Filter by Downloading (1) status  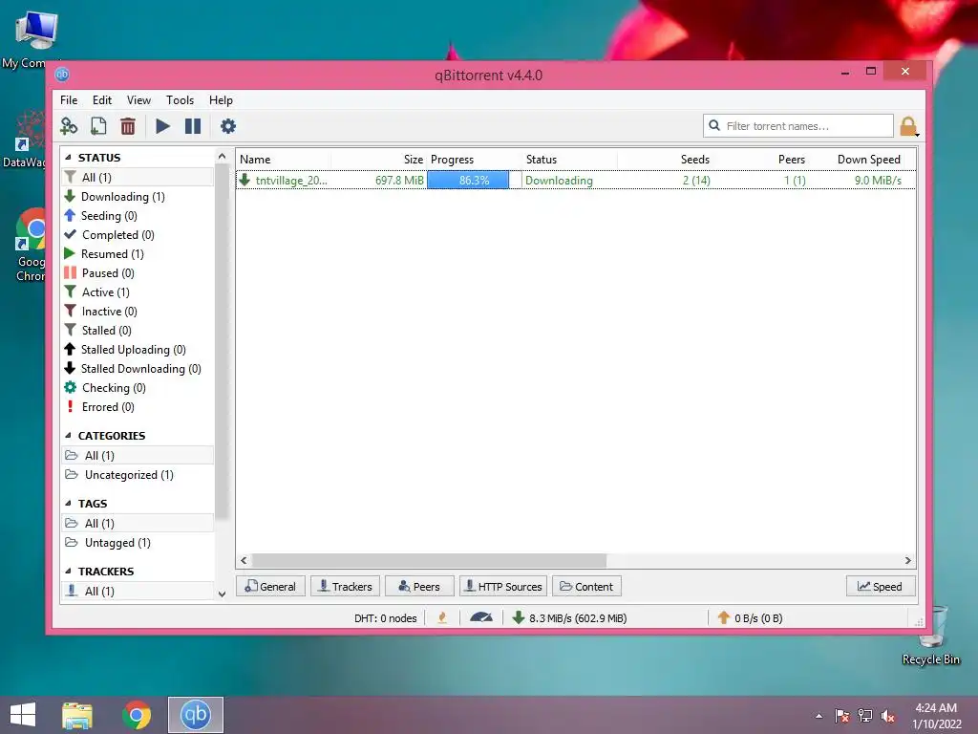pos(138,197)
